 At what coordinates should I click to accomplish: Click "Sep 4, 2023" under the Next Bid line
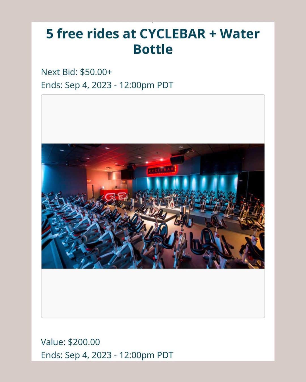click(88, 85)
